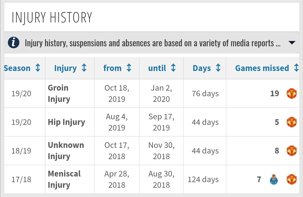Image resolution: width=303 pixels, height=197 pixels.
Task: Sort table by Season column
Action: pos(17,68)
